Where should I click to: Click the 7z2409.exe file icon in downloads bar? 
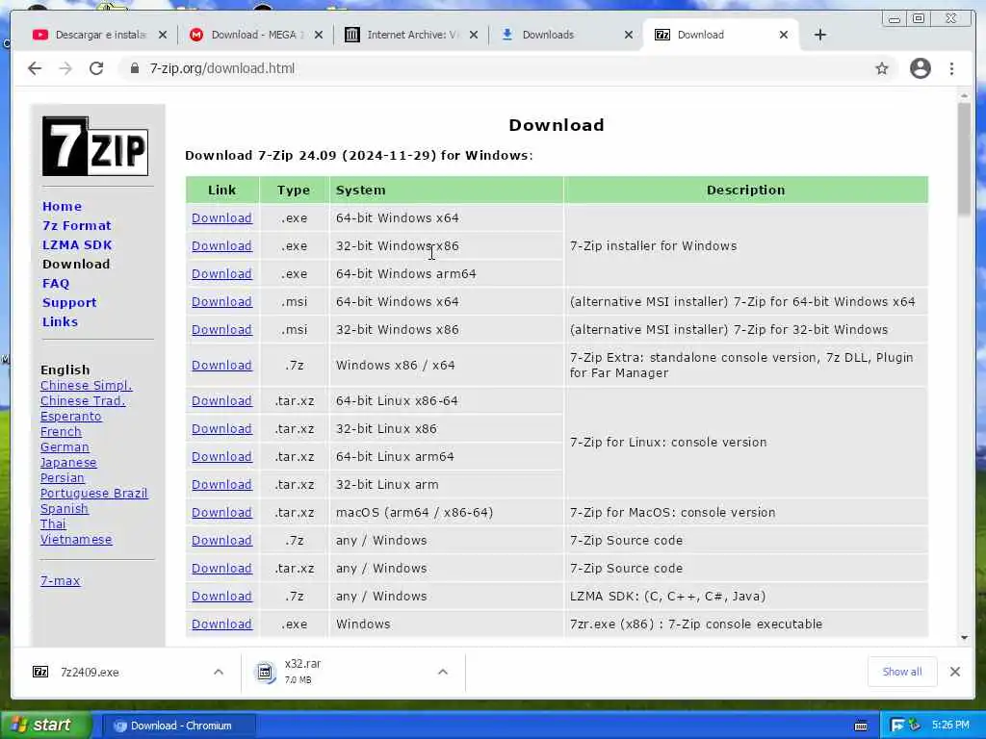[40, 672]
